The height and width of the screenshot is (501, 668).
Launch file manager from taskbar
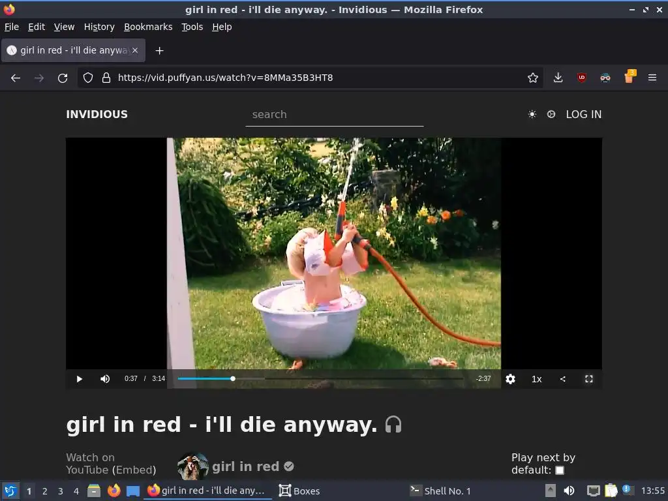(94, 491)
